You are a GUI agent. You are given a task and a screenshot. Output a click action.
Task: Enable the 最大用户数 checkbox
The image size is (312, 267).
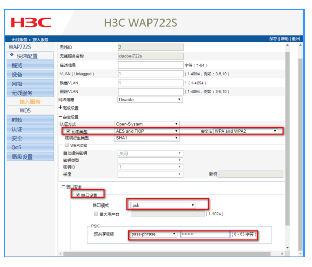click(96, 214)
